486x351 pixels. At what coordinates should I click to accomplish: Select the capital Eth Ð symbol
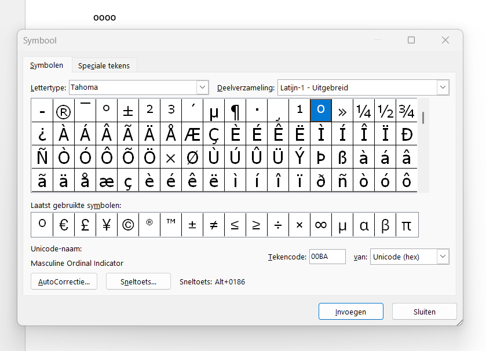[407, 134]
